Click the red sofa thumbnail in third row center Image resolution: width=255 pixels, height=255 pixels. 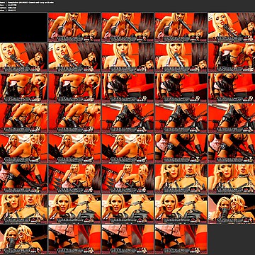(x=127, y=88)
